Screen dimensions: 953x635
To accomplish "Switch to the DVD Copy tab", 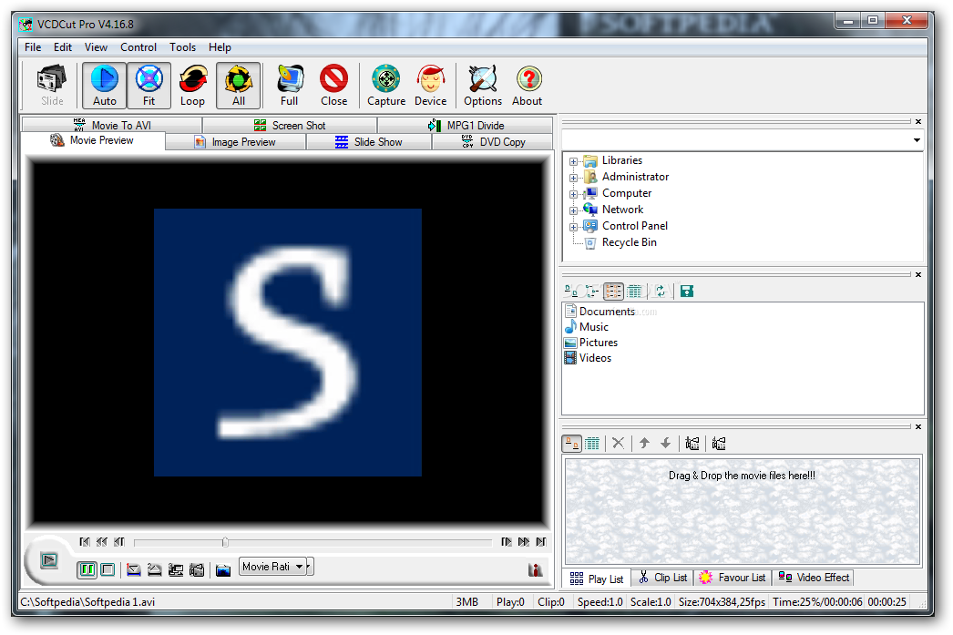I will [493, 141].
